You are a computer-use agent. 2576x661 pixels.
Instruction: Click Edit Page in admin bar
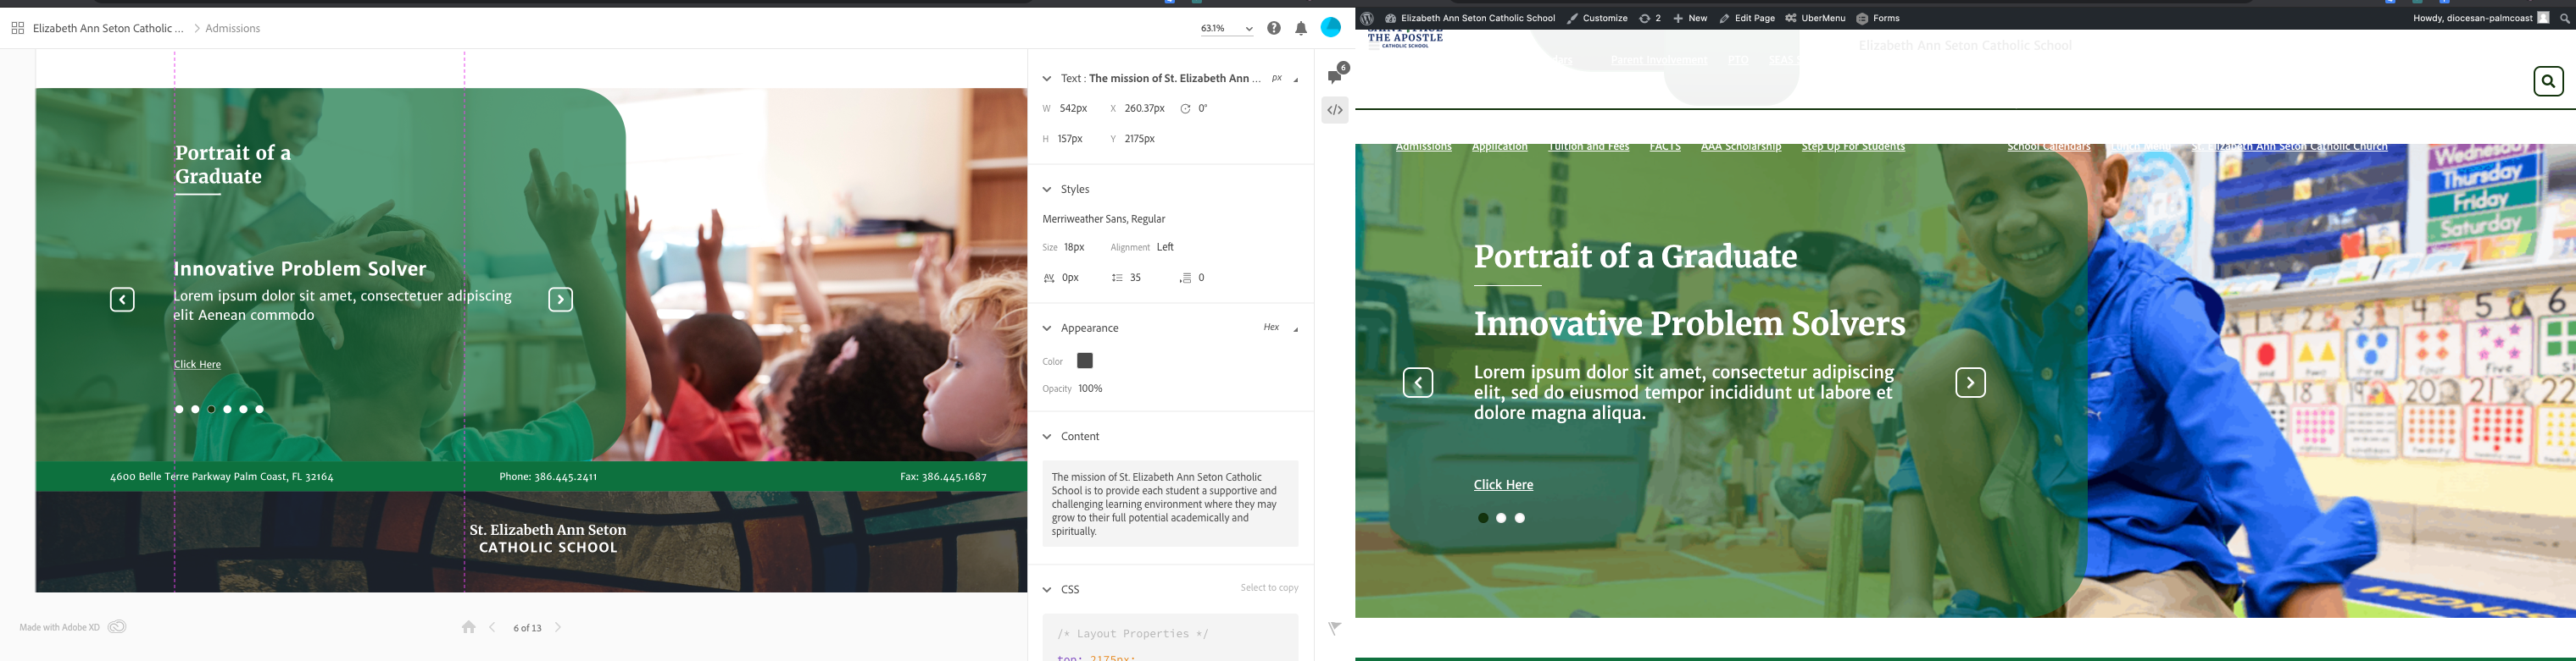point(1747,18)
